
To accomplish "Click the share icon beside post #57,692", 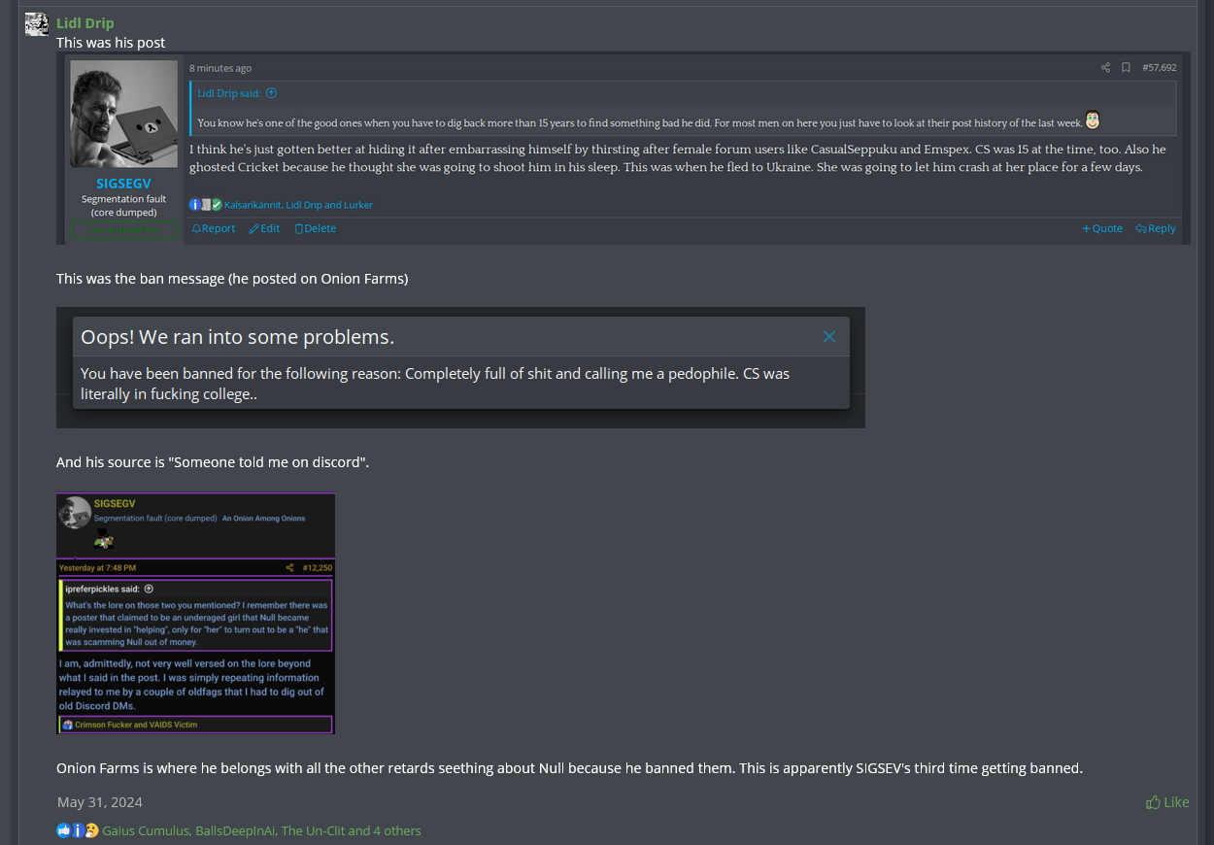I will pos(1105,68).
